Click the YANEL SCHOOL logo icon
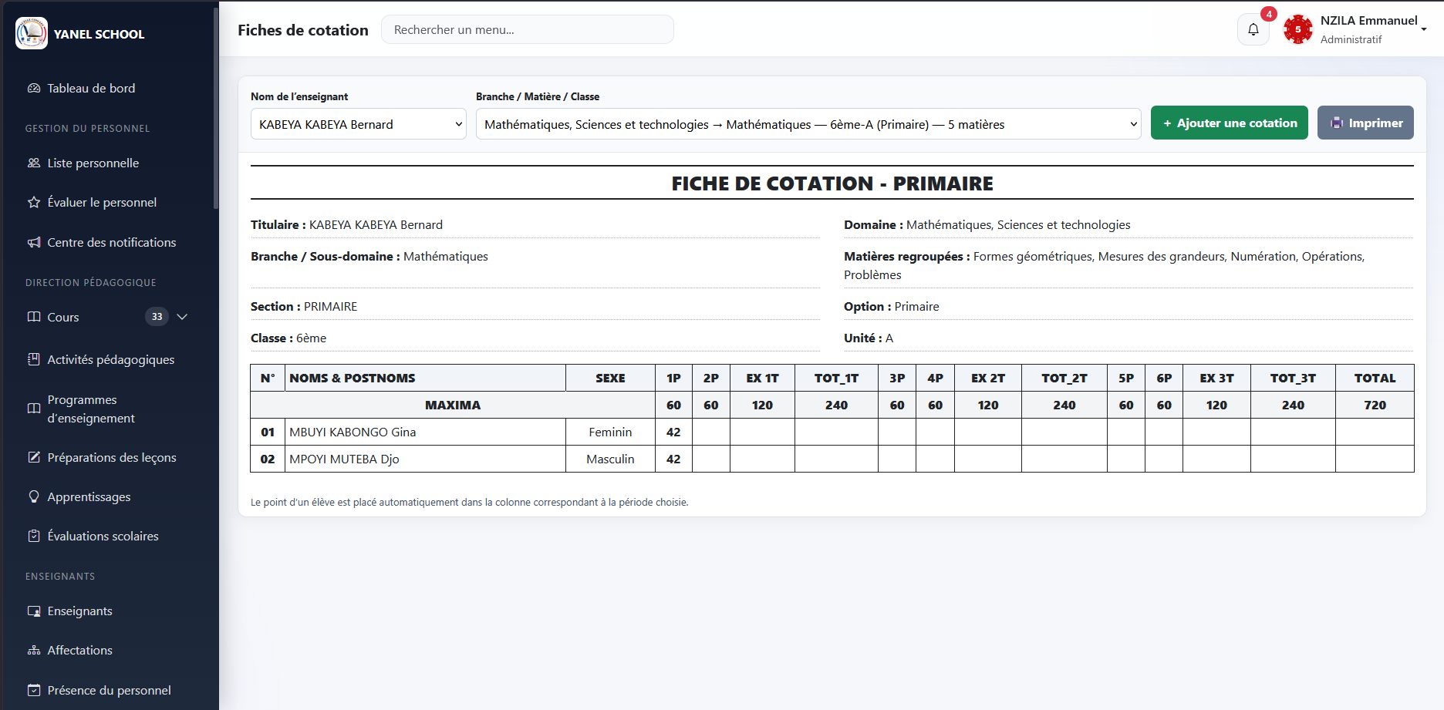This screenshot has width=1444, height=710. (x=32, y=33)
